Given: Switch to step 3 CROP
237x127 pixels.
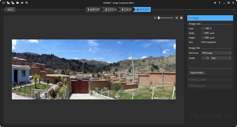Looking at the screenshot, I should point(126,10).
